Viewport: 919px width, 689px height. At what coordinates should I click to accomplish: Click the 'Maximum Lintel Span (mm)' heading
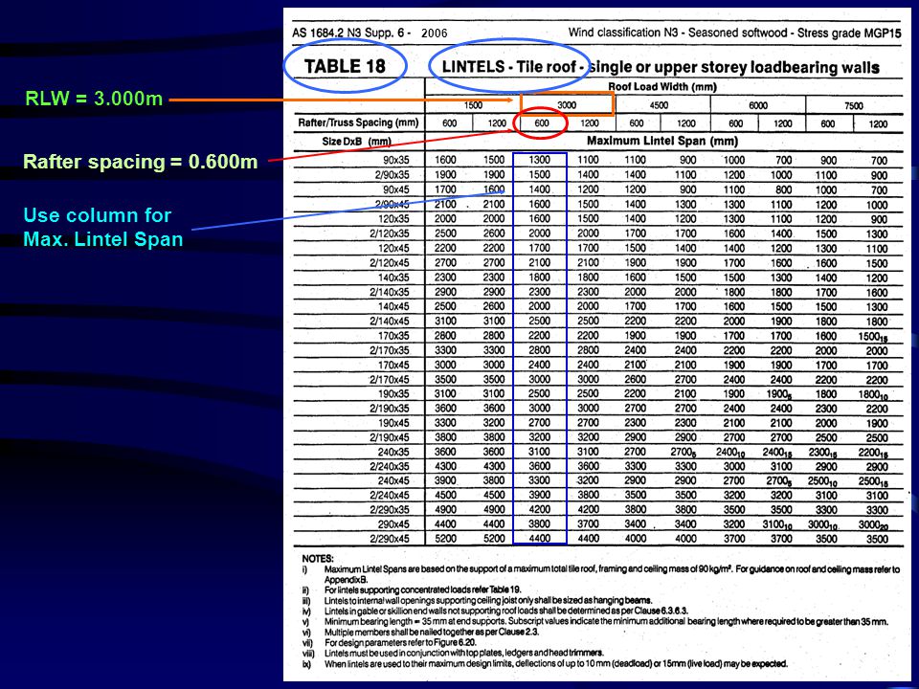662,141
